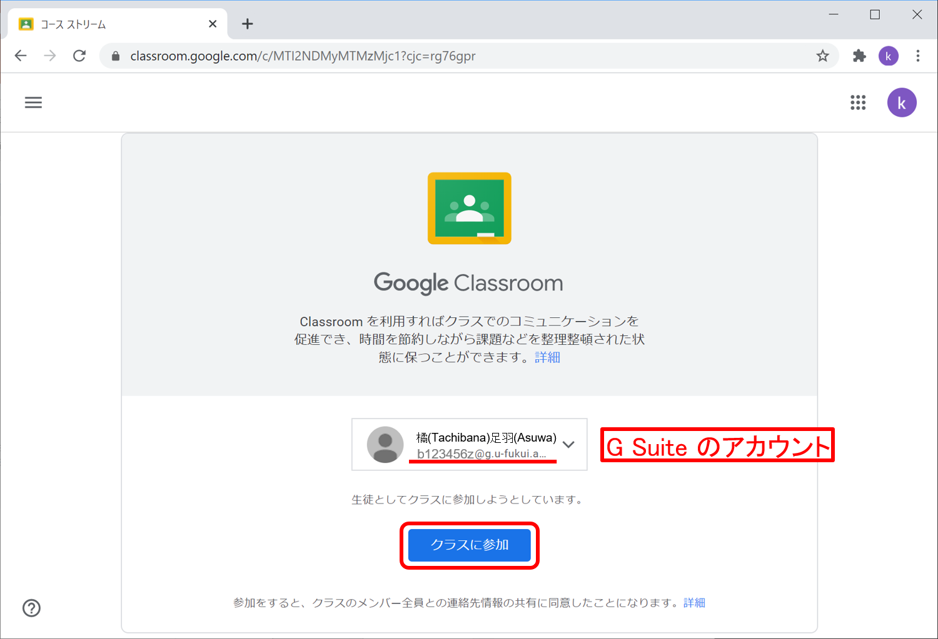
Task: Open a new browser tab
Action: click(248, 24)
